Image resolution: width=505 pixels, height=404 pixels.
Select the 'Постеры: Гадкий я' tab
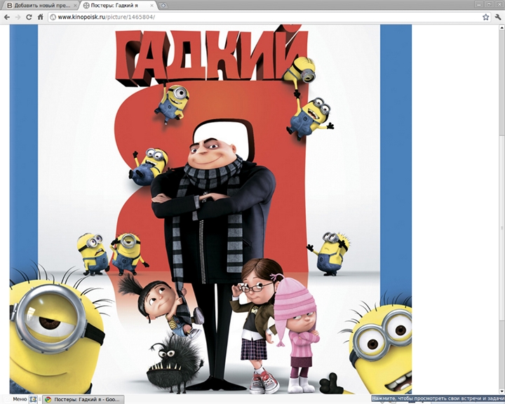[x=119, y=6]
